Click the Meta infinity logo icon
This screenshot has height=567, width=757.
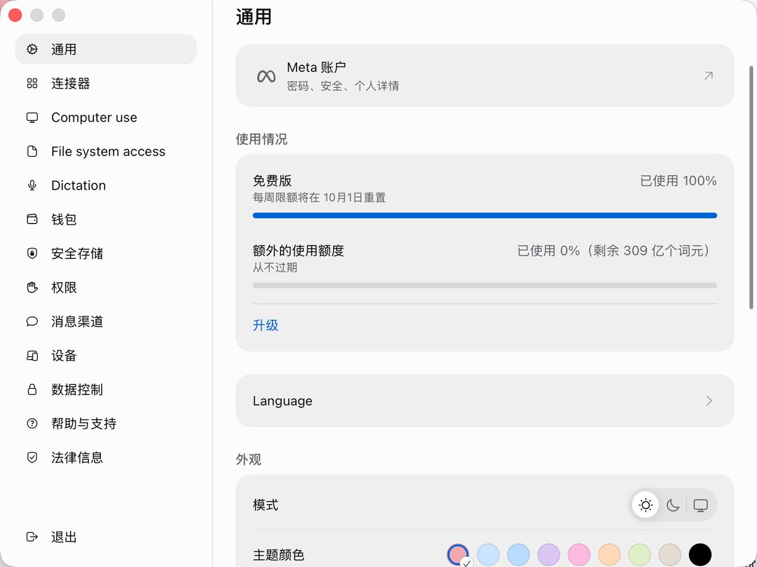coord(266,76)
